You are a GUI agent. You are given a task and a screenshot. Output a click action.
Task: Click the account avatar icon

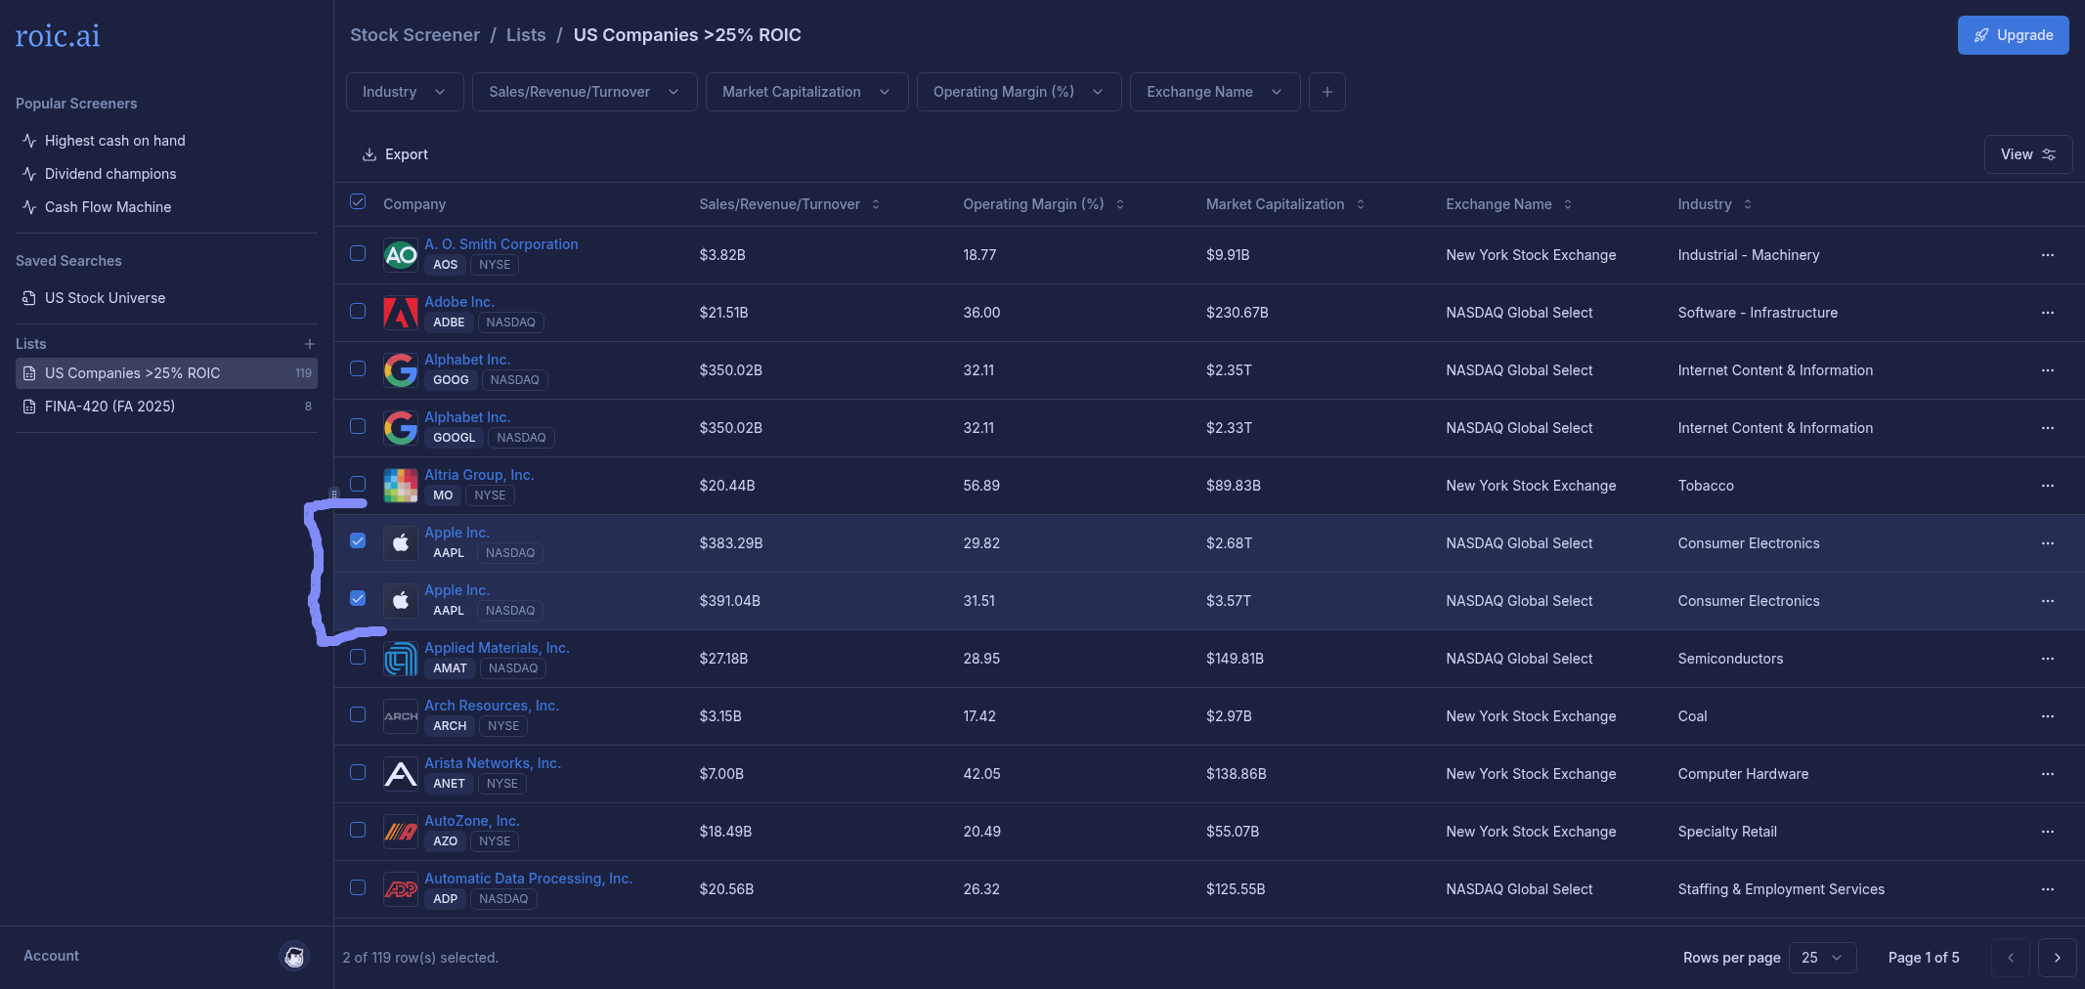coord(294,956)
